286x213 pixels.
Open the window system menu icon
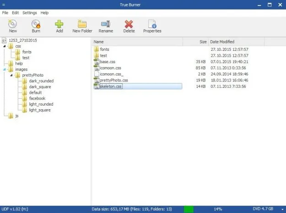tap(4, 5)
